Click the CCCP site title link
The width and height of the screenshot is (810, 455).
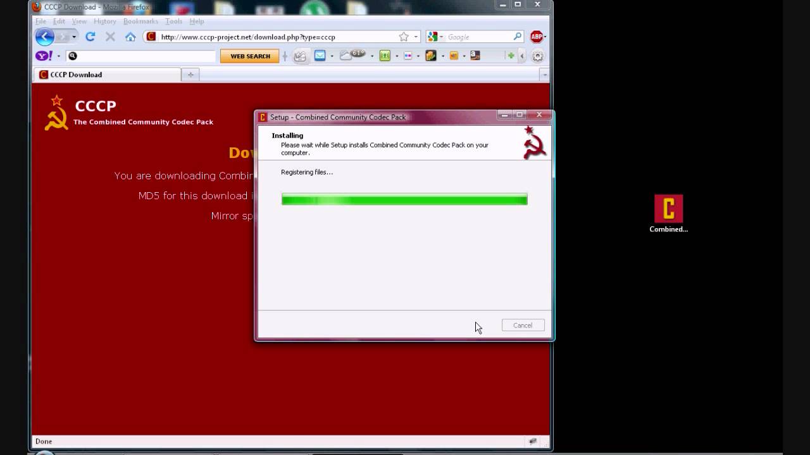96,106
